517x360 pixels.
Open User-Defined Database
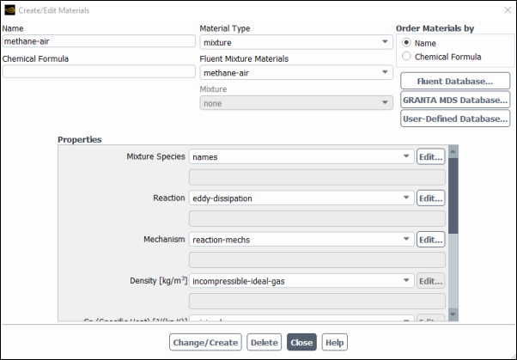click(x=454, y=119)
